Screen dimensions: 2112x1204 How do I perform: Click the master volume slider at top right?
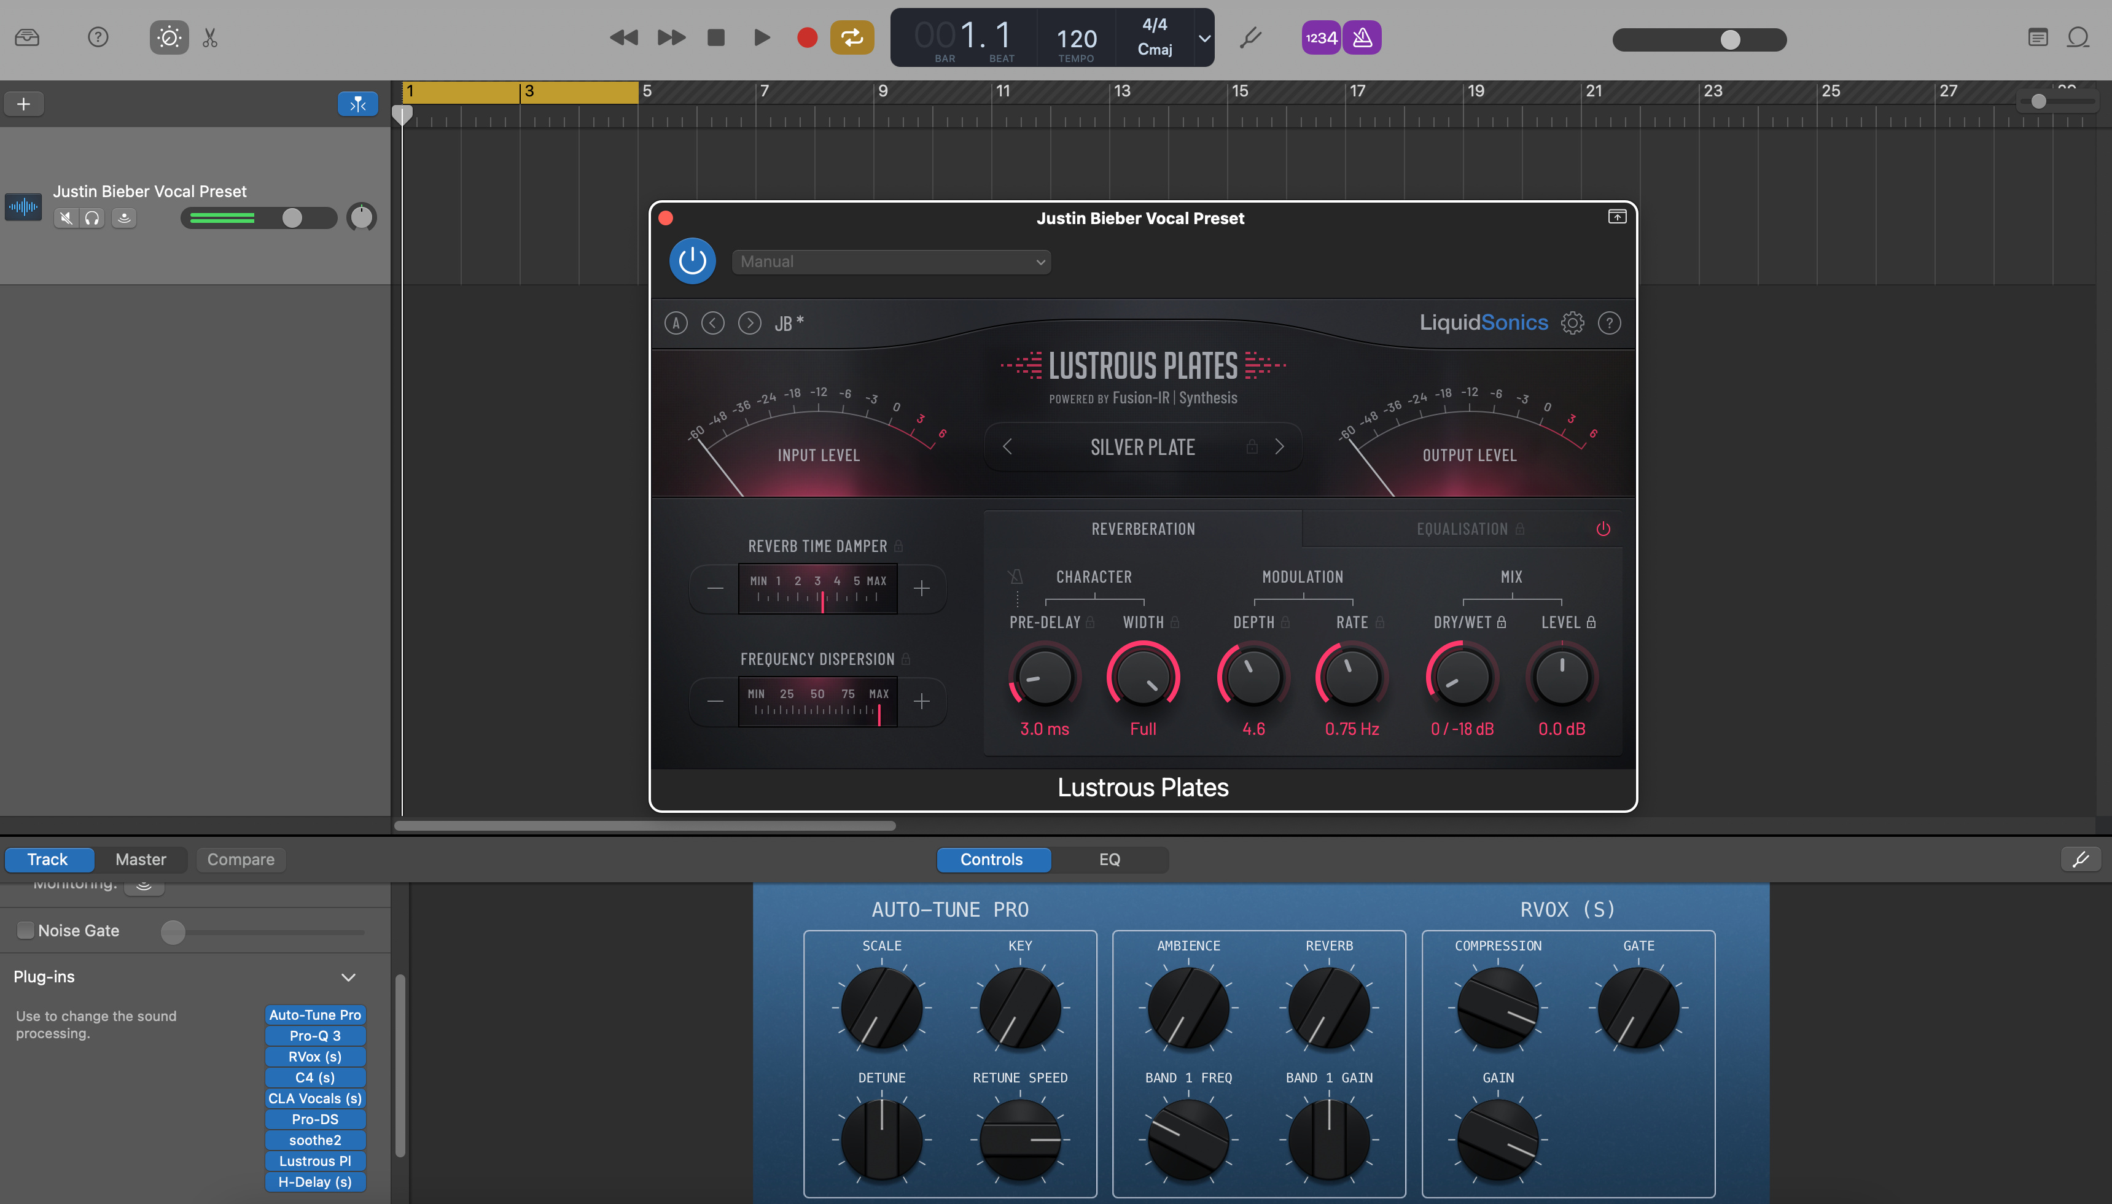(x=1729, y=39)
